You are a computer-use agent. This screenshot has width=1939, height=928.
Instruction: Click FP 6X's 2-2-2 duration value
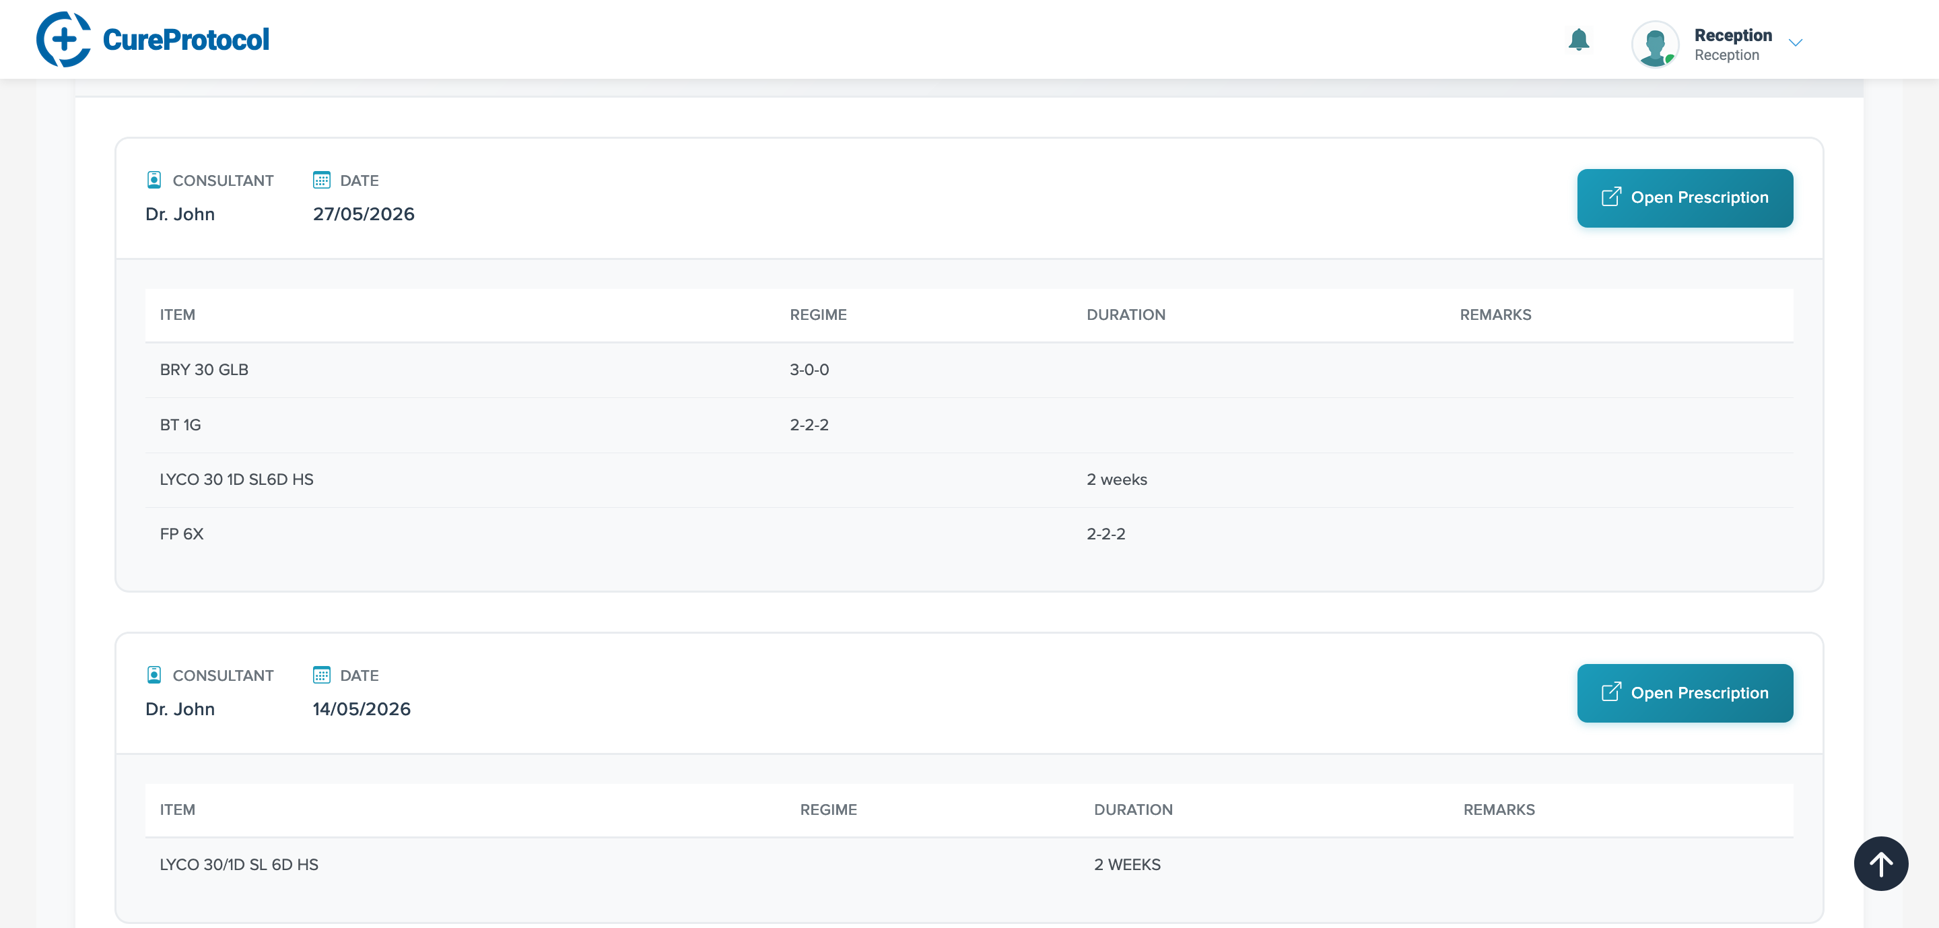click(1105, 533)
